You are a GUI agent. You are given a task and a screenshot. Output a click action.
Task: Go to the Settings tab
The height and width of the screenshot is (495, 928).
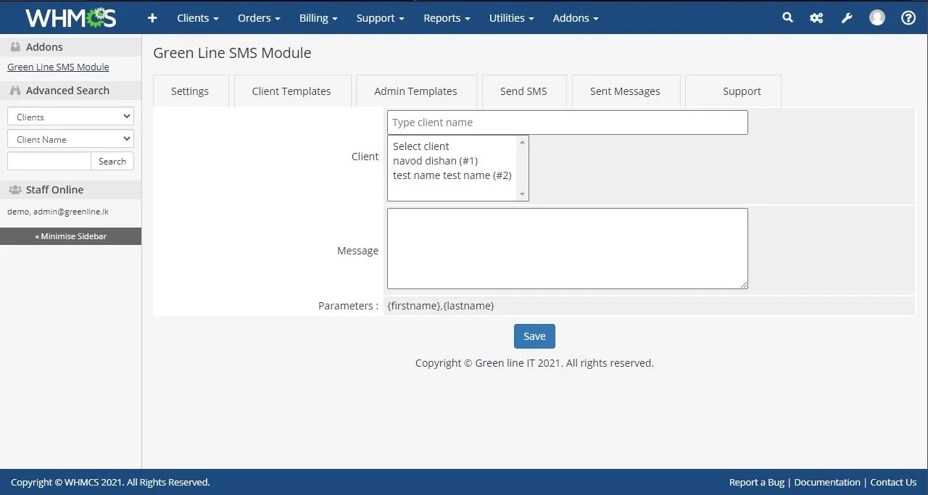190,91
